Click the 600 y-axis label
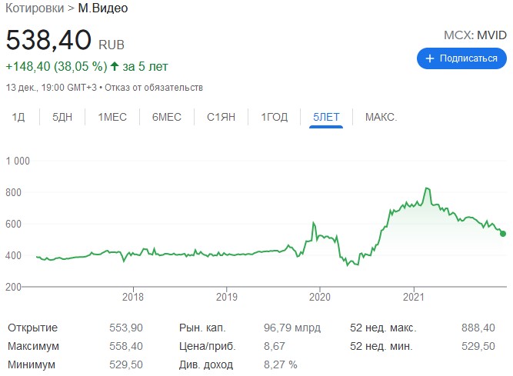Viewport: 513px width, 376px height. (13, 224)
